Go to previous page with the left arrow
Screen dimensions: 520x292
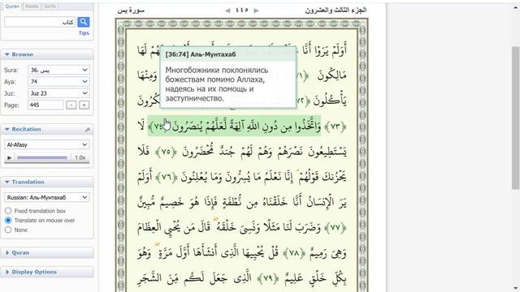coord(227,11)
